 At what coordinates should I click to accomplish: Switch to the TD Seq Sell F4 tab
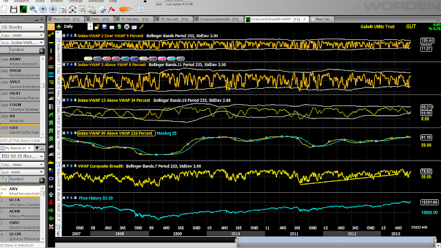point(173,19)
